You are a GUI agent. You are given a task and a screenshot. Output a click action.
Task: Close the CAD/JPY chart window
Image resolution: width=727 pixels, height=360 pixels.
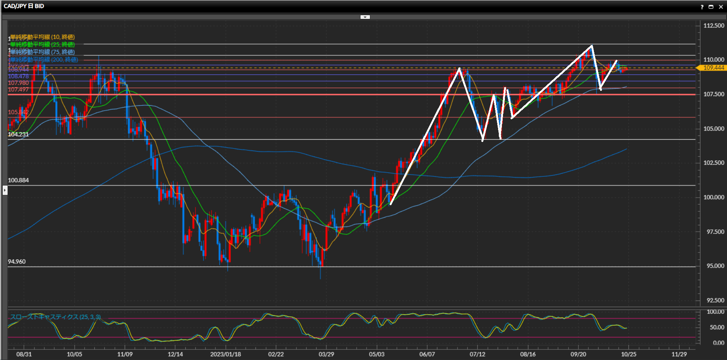(x=721, y=7)
